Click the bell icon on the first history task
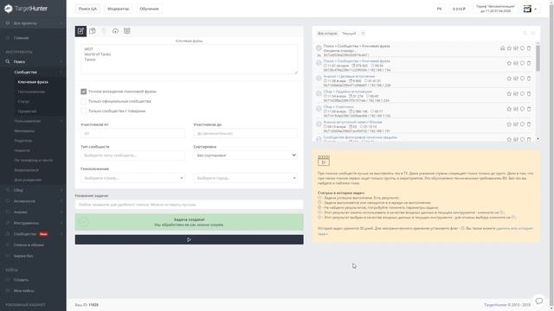This screenshot has height=311, width=554. point(502,48)
